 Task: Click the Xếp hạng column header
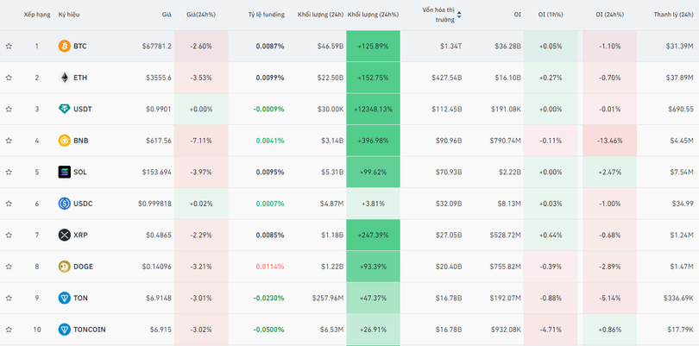36,16
